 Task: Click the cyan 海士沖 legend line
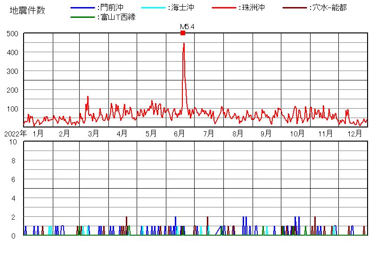(x=154, y=8)
